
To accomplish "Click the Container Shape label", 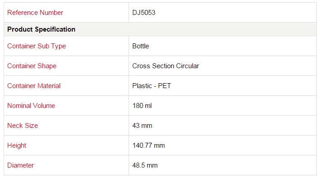I will click(x=32, y=66).
